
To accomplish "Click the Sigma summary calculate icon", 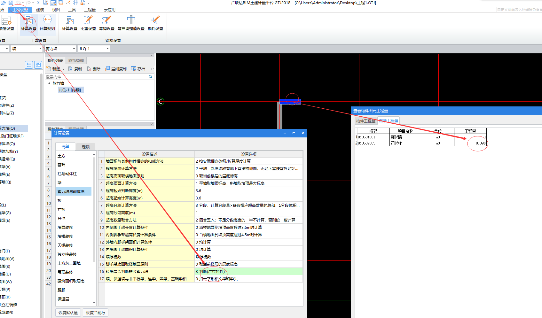I will click(39, 3).
